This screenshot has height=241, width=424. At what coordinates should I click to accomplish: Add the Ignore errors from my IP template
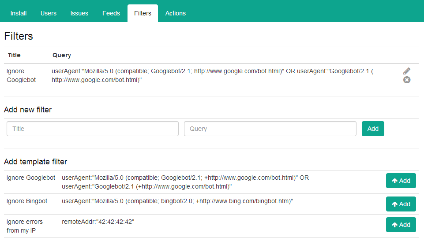(401, 225)
